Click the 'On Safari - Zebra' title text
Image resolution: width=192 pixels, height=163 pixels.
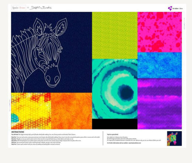tap(178, 9)
